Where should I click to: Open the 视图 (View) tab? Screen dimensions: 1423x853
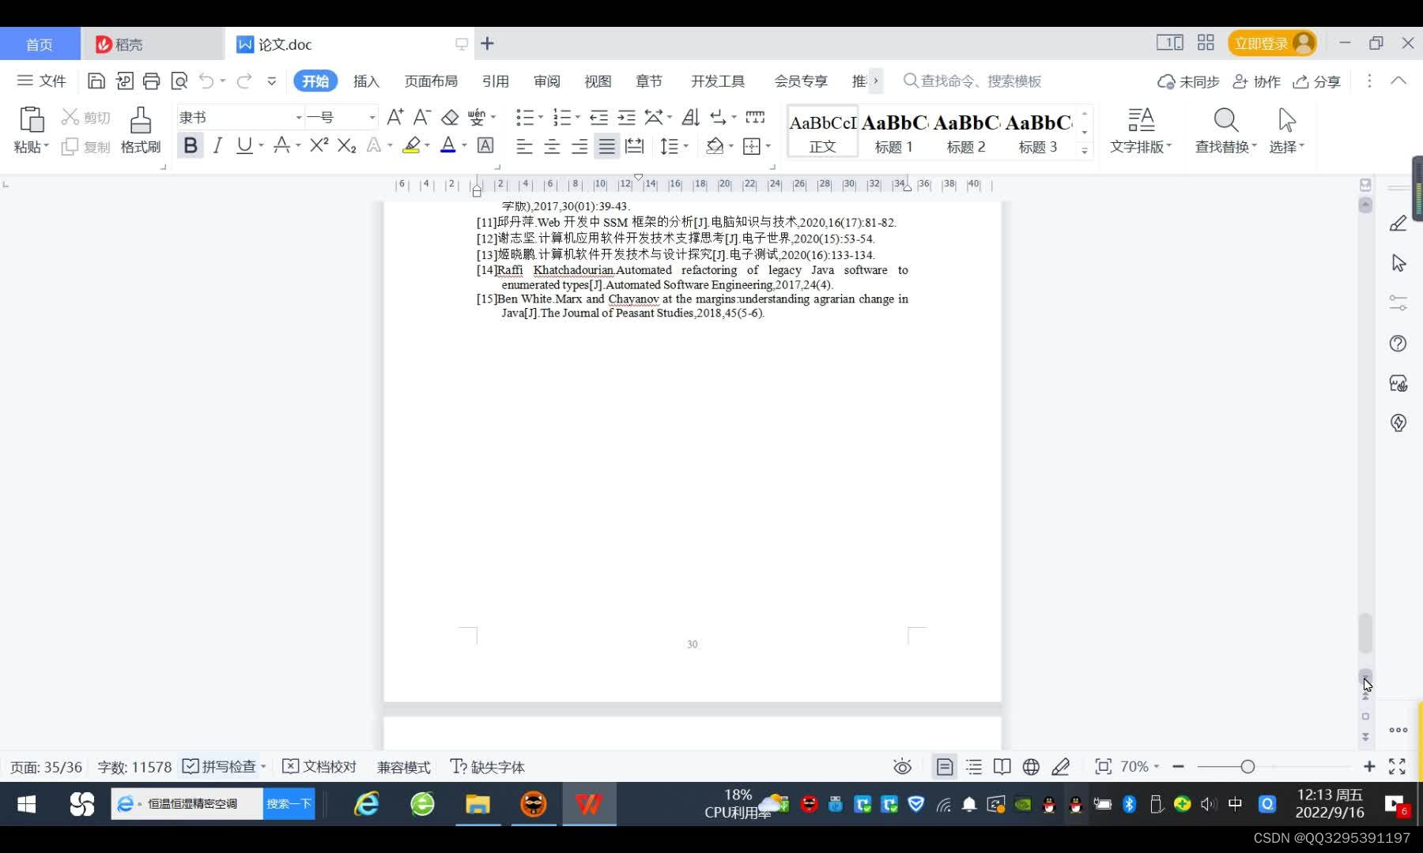[x=598, y=81]
